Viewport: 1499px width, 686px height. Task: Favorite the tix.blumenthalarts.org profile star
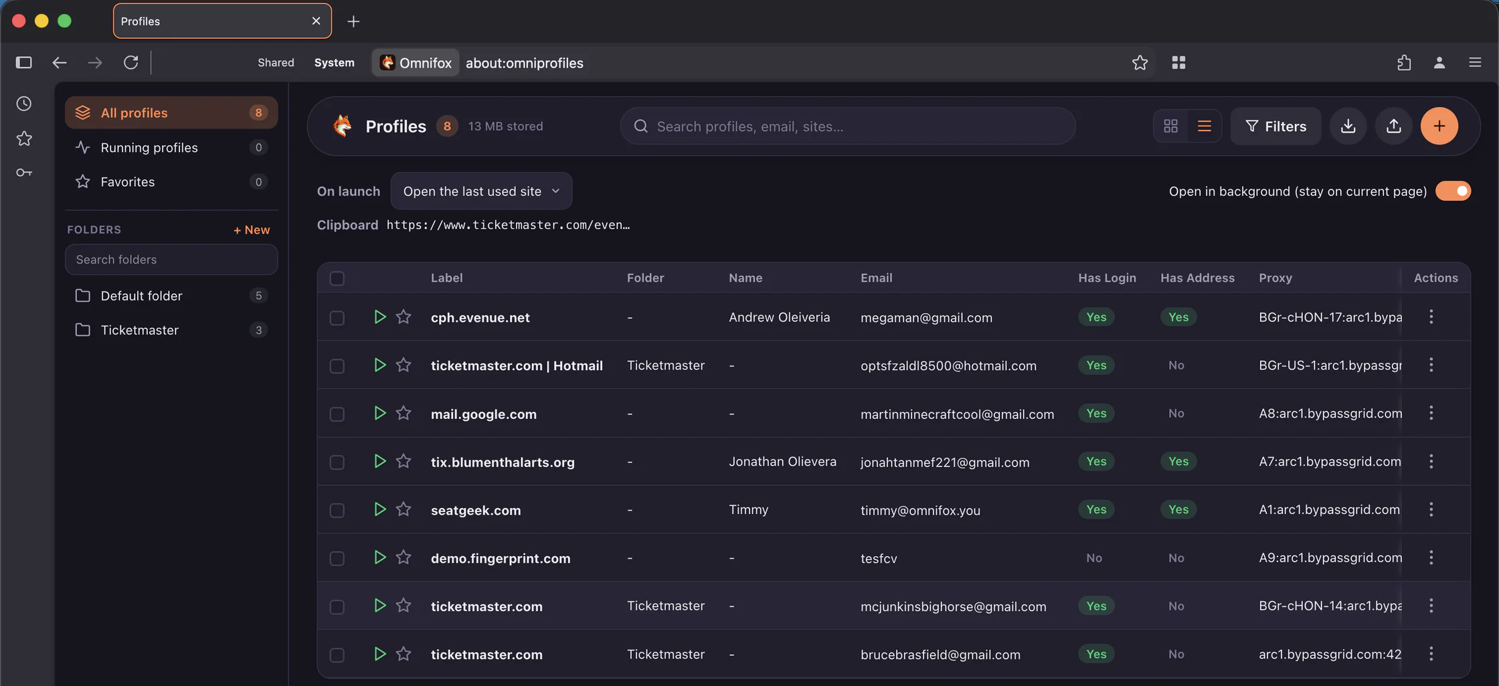click(x=403, y=461)
